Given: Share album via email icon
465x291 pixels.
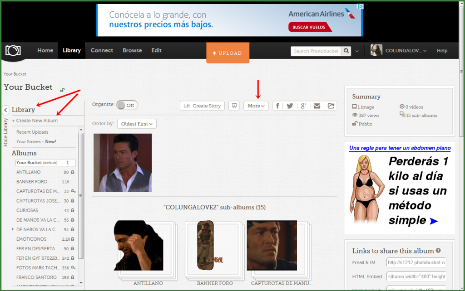Looking at the screenshot, I should (317, 106).
